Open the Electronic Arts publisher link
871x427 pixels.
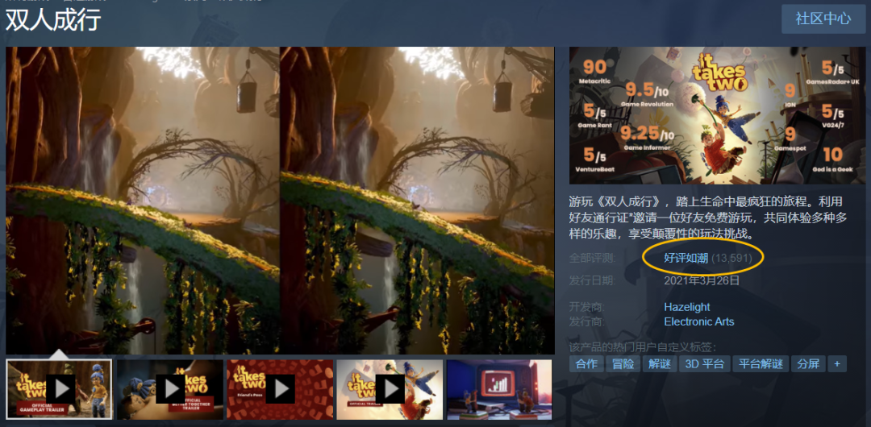698,321
